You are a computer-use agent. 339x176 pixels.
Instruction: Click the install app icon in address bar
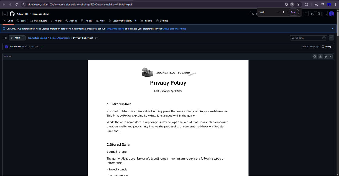[286, 5]
